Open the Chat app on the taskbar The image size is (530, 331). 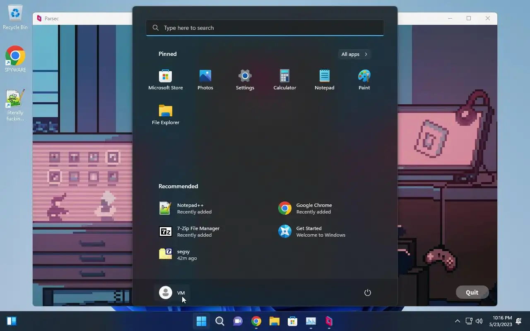click(238, 321)
